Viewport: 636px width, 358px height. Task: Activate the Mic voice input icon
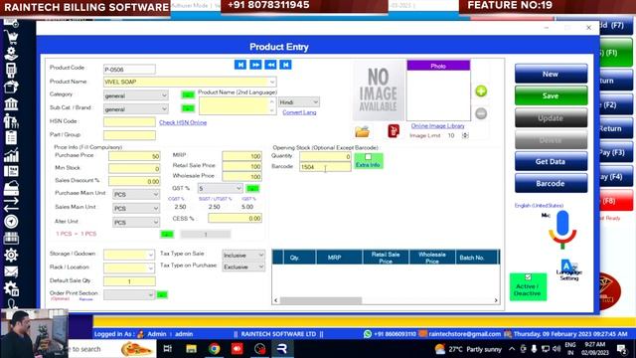tap(562, 230)
